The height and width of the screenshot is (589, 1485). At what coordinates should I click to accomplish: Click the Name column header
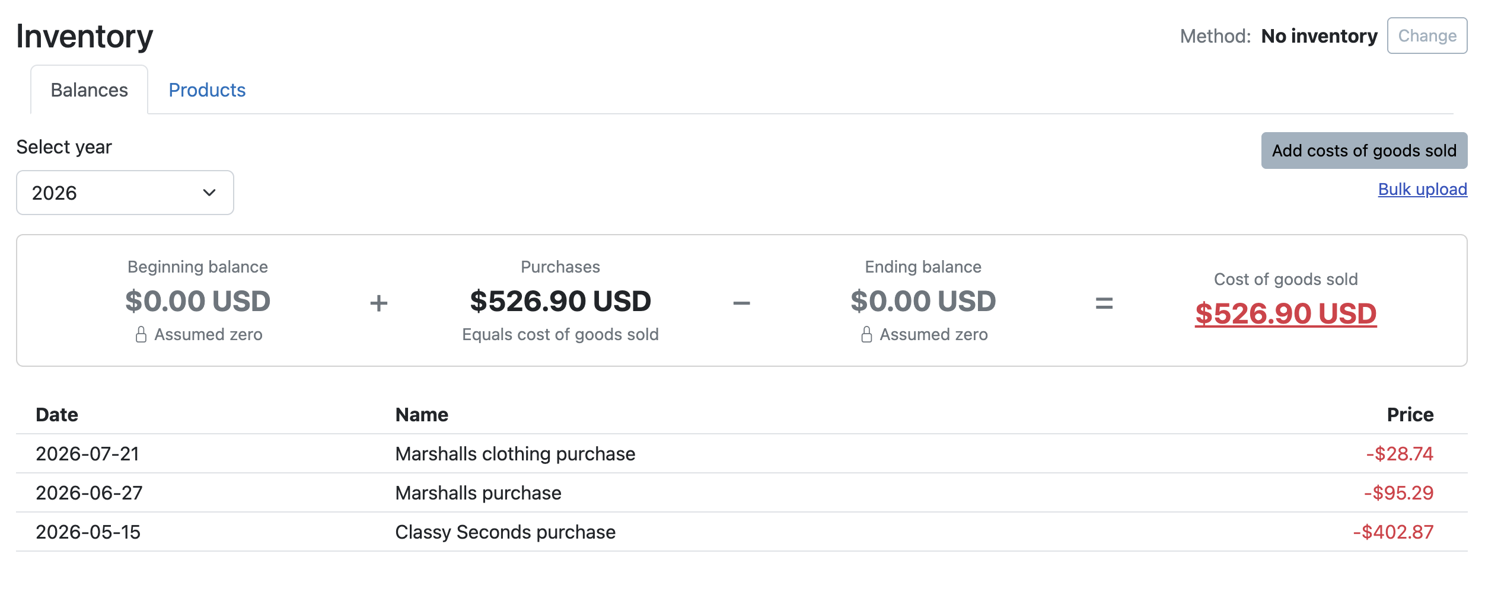(422, 415)
